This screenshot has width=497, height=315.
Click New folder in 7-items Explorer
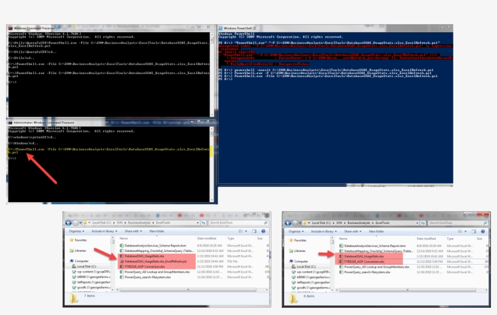pyautogui.click(x=157, y=231)
